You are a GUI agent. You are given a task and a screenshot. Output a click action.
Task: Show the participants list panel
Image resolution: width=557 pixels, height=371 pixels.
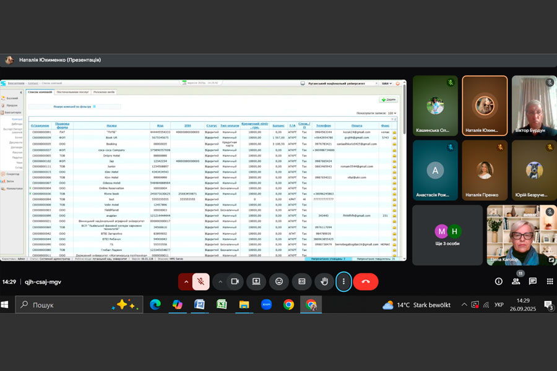click(x=516, y=281)
